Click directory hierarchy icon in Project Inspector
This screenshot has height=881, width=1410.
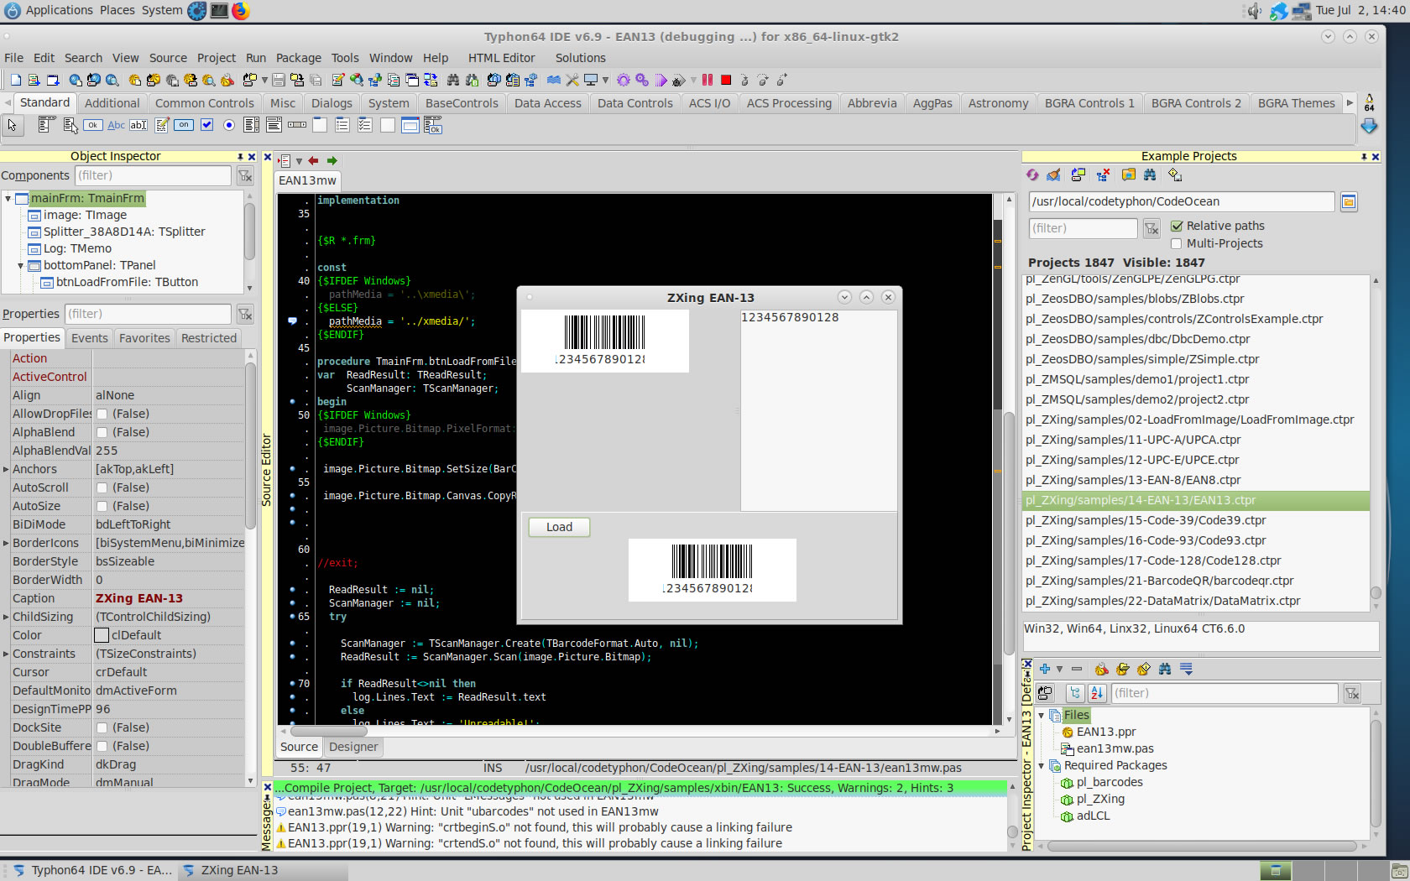(1075, 693)
